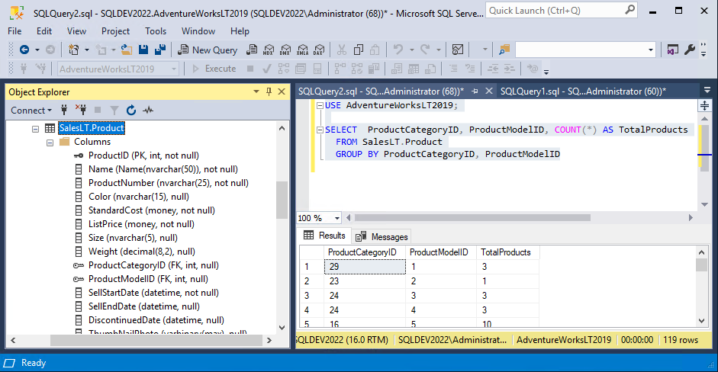Open a new XMLA query
This screenshot has height=372, width=718.
[302, 50]
